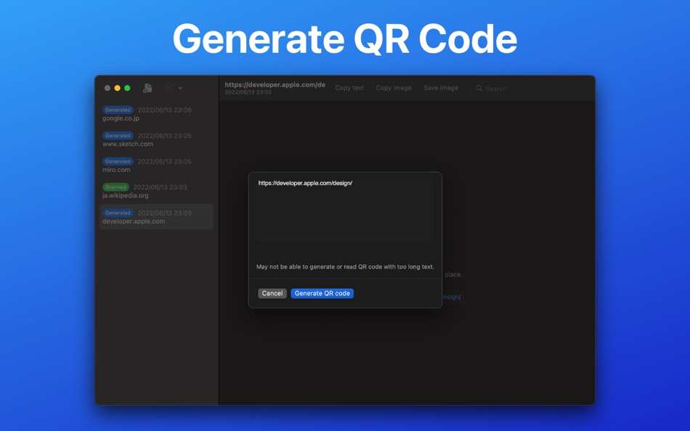Click Copy image in the toolbar

coord(394,88)
